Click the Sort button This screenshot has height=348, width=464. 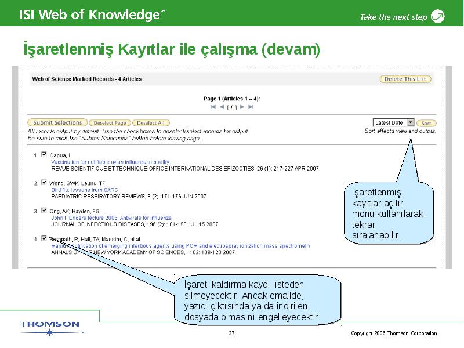tap(426, 123)
